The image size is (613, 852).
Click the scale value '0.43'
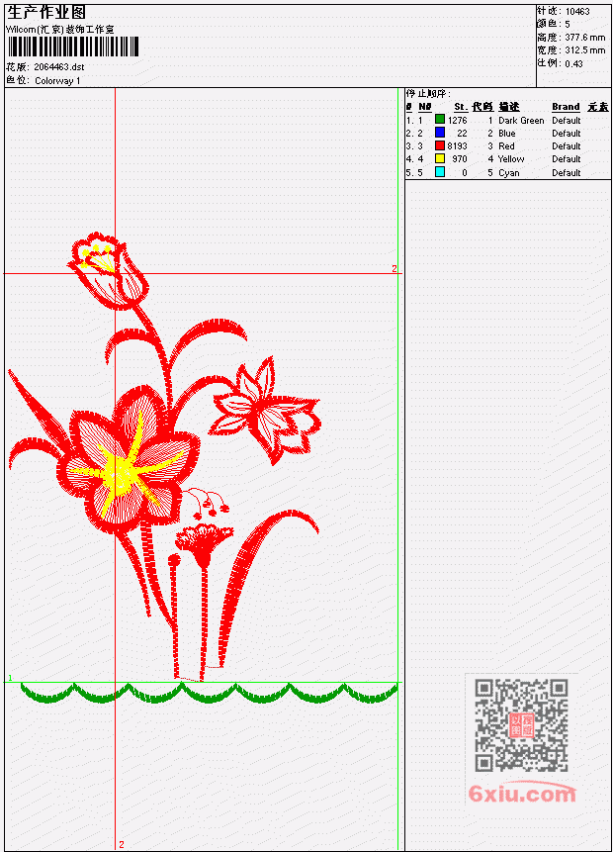tap(573, 63)
